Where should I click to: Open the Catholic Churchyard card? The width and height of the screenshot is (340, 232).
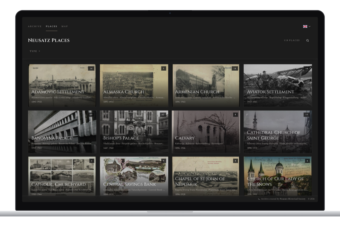[62, 176]
